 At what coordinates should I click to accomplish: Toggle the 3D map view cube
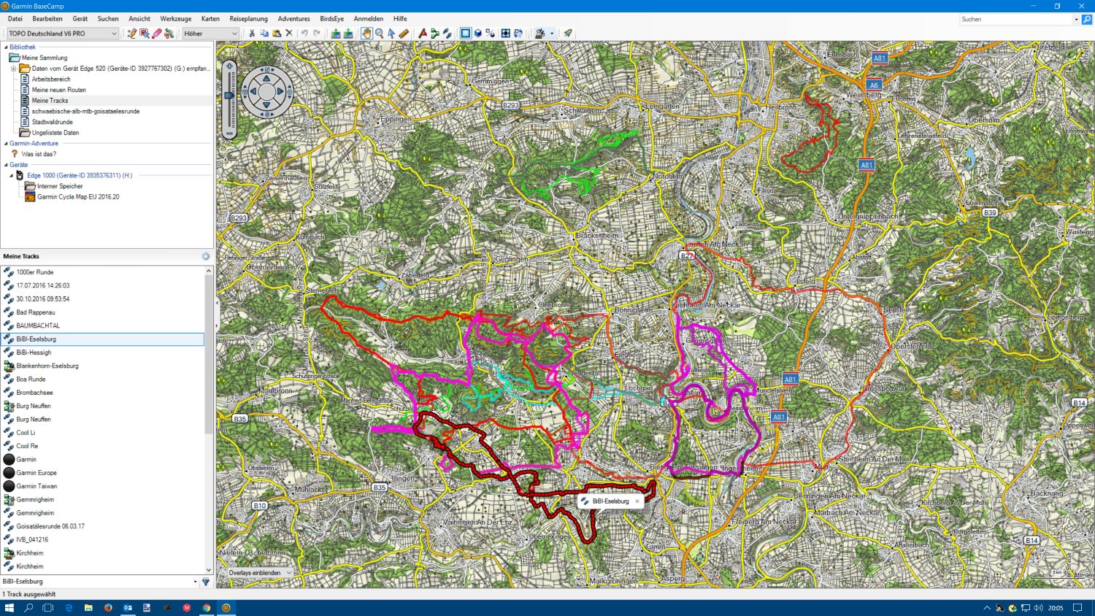click(x=478, y=34)
